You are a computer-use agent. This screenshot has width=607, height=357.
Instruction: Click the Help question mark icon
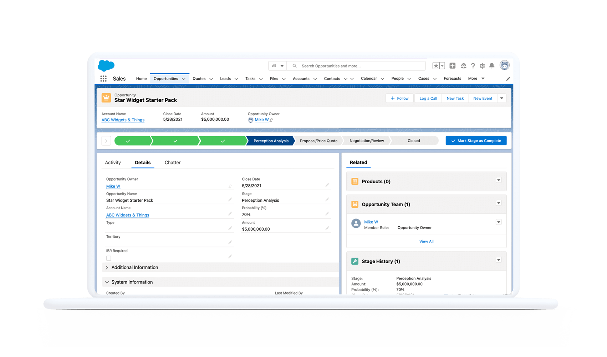(x=473, y=66)
